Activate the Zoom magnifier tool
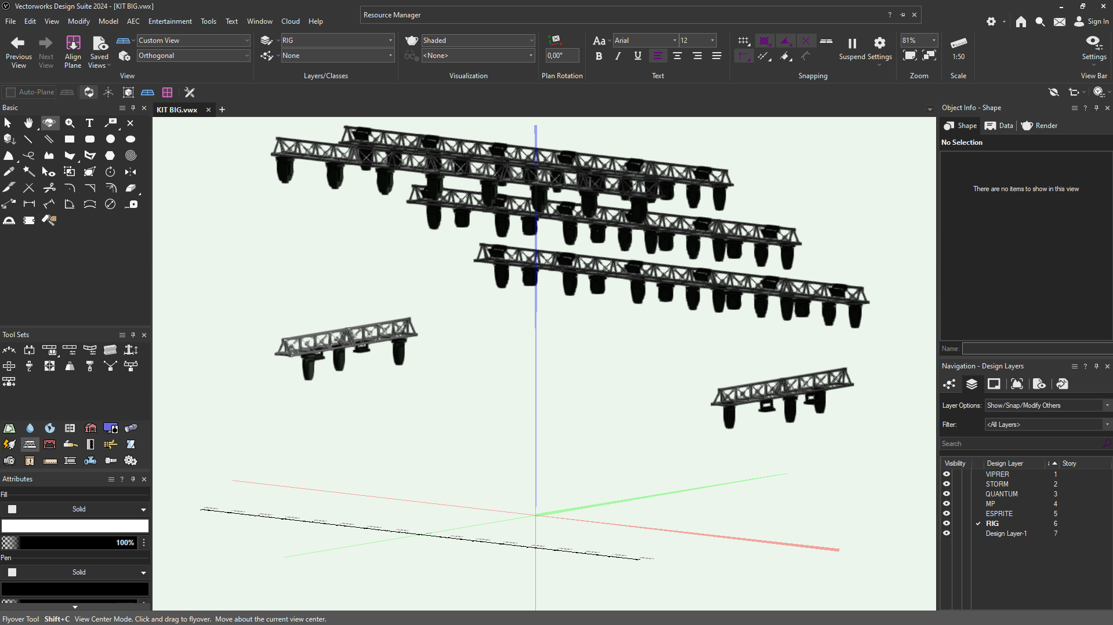The width and height of the screenshot is (1113, 625). tap(70, 123)
